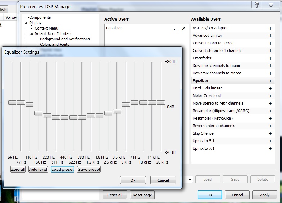Add Equalizer from Available DSPs plus icon

[x=270, y=81]
